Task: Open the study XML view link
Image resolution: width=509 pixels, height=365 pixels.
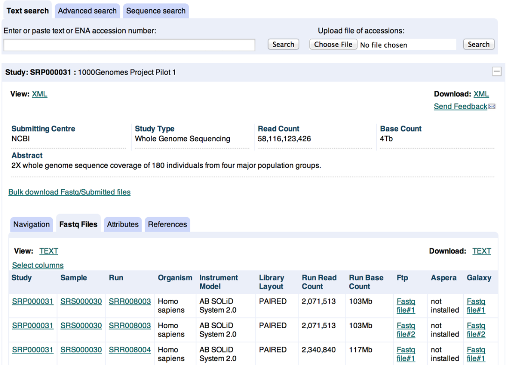Action: click(40, 94)
